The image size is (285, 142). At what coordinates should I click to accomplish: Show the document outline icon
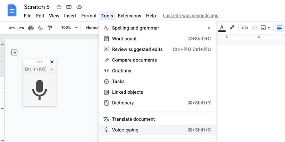tap(14, 53)
